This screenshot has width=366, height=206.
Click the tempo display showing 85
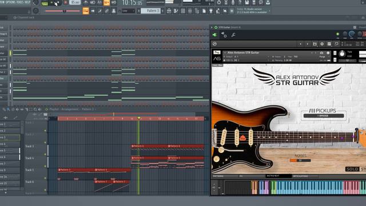pos(75,3)
